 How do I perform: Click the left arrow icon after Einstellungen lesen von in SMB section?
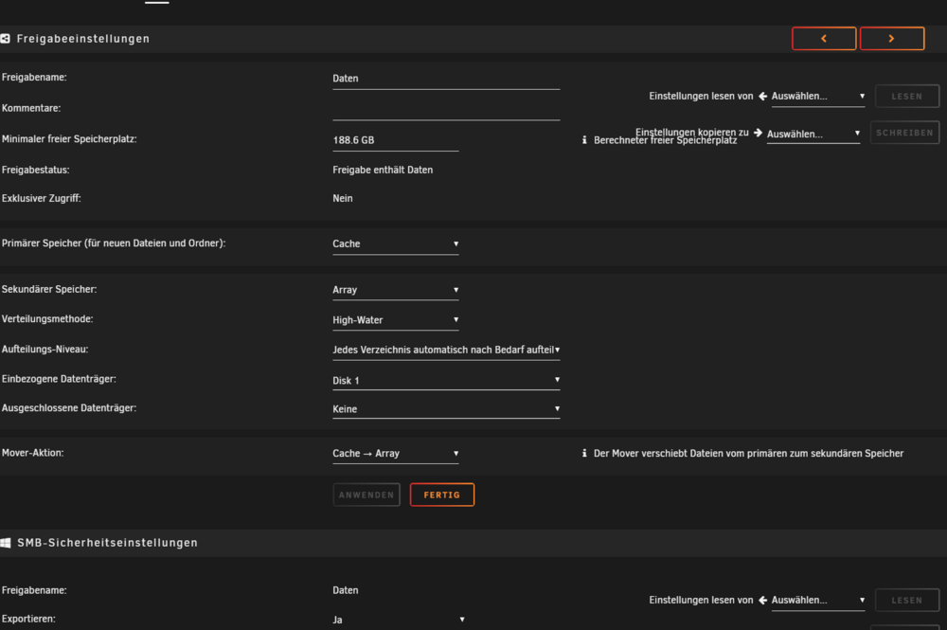pyautogui.click(x=762, y=600)
